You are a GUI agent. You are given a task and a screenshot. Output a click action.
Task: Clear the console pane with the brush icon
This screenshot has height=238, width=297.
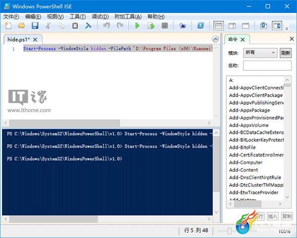(x=88, y=26)
